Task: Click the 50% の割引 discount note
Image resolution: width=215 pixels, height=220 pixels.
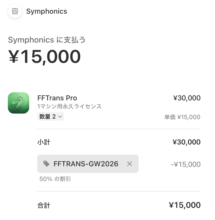Action: 55,179
